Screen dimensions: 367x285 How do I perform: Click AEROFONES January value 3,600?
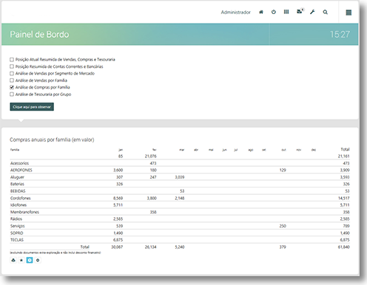coord(118,170)
